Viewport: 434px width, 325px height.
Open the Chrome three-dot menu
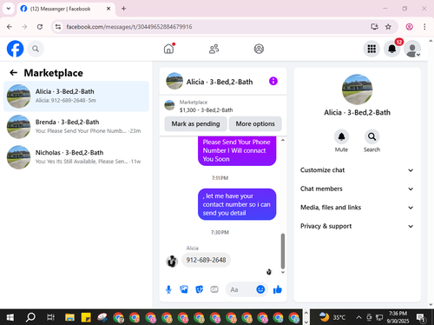pyautogui.click(x=424, y=27)
